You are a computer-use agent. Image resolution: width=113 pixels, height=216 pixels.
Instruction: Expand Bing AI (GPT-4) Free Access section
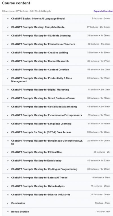pyautogui.click(x=58, y=132)
